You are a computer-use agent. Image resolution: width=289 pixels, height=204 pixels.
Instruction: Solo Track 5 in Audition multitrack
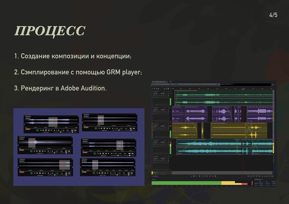pos(167,156)
